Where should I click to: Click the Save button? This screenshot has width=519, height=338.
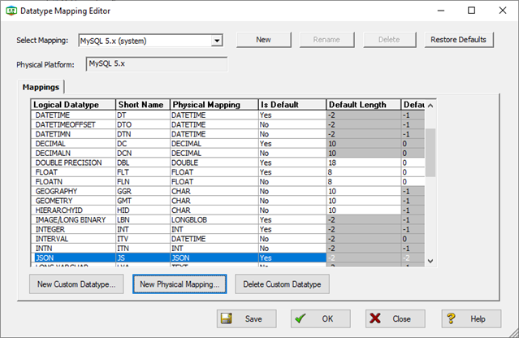(247, 318)
